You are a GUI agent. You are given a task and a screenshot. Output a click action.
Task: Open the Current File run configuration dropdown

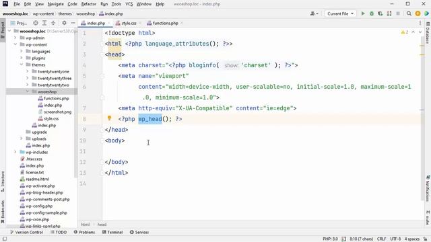[340, 13]
